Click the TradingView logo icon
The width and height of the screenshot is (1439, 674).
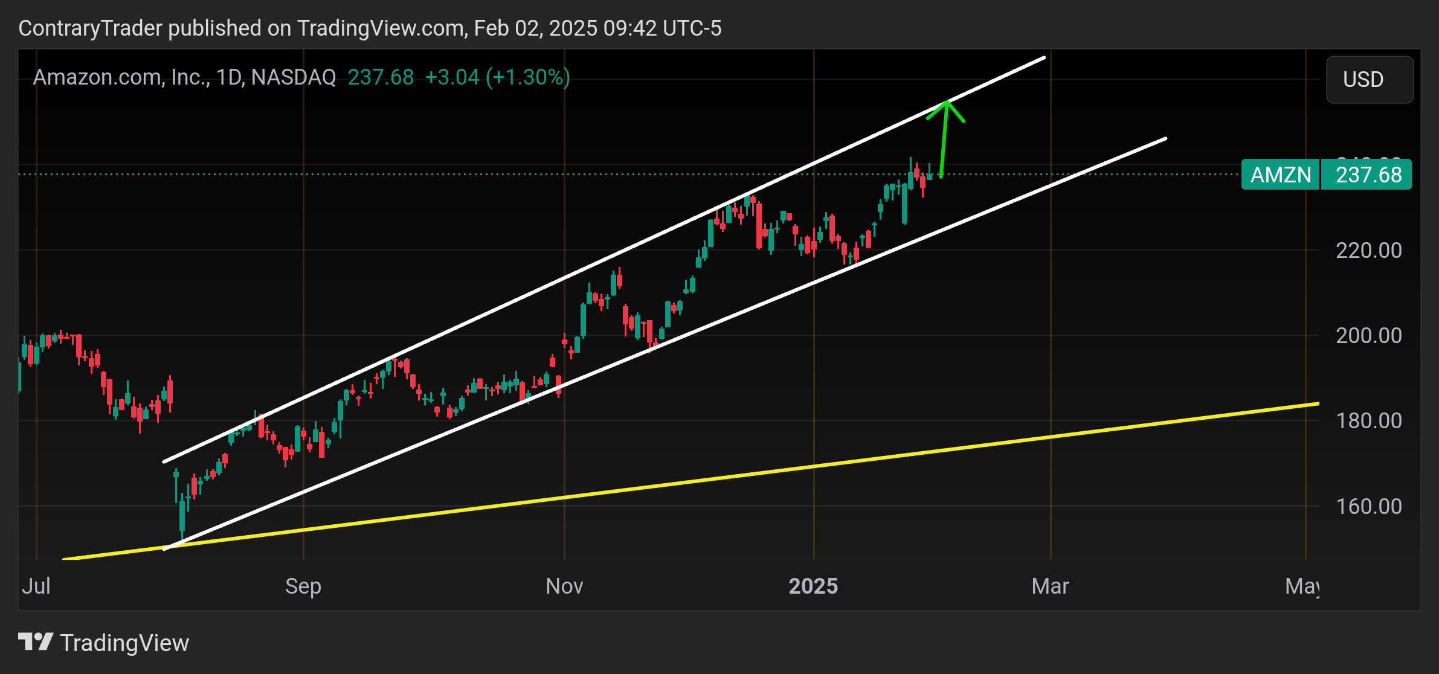(x=36, y=642)
